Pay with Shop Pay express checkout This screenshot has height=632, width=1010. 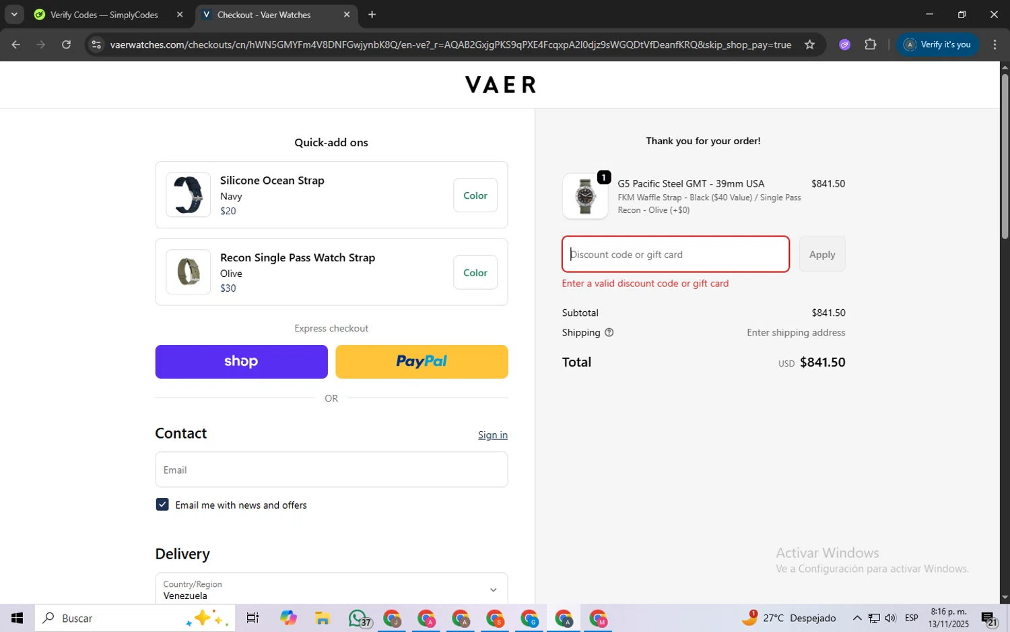click(241, 362)
